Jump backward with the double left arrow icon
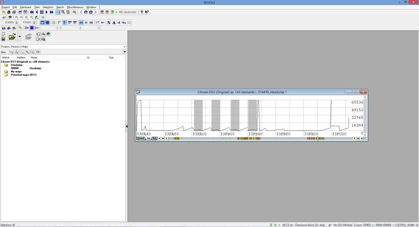Image resolution: width=419 pixels, height=227 pixels. click(x=31, y=12)
